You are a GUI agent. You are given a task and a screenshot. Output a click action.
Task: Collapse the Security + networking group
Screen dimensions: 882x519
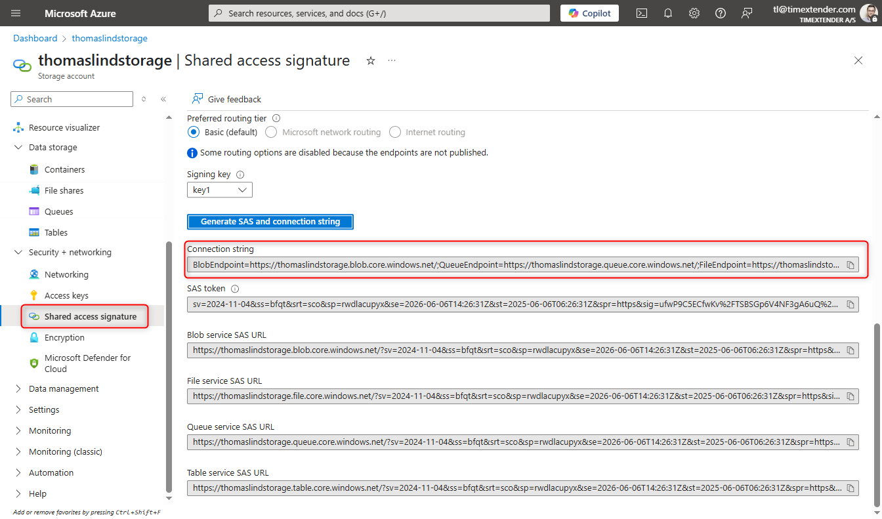18,253
